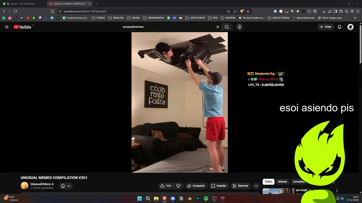Dislike the video
Screen dimensions: 362x203
click(178, 186)
